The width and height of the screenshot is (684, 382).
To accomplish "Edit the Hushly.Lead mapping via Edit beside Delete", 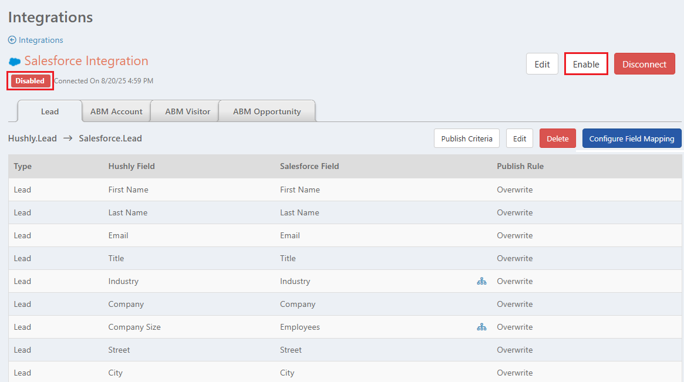I will pos(519,138).
